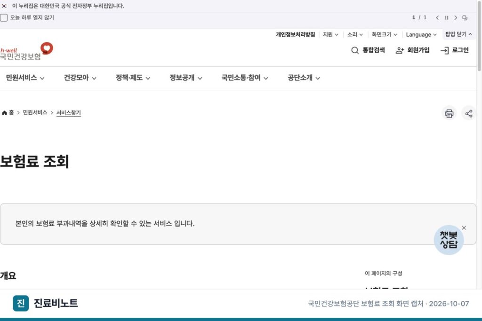Screen dimensions: 482x321
Task: Expand the 소리 dropdown
Action: click(355, 34)
